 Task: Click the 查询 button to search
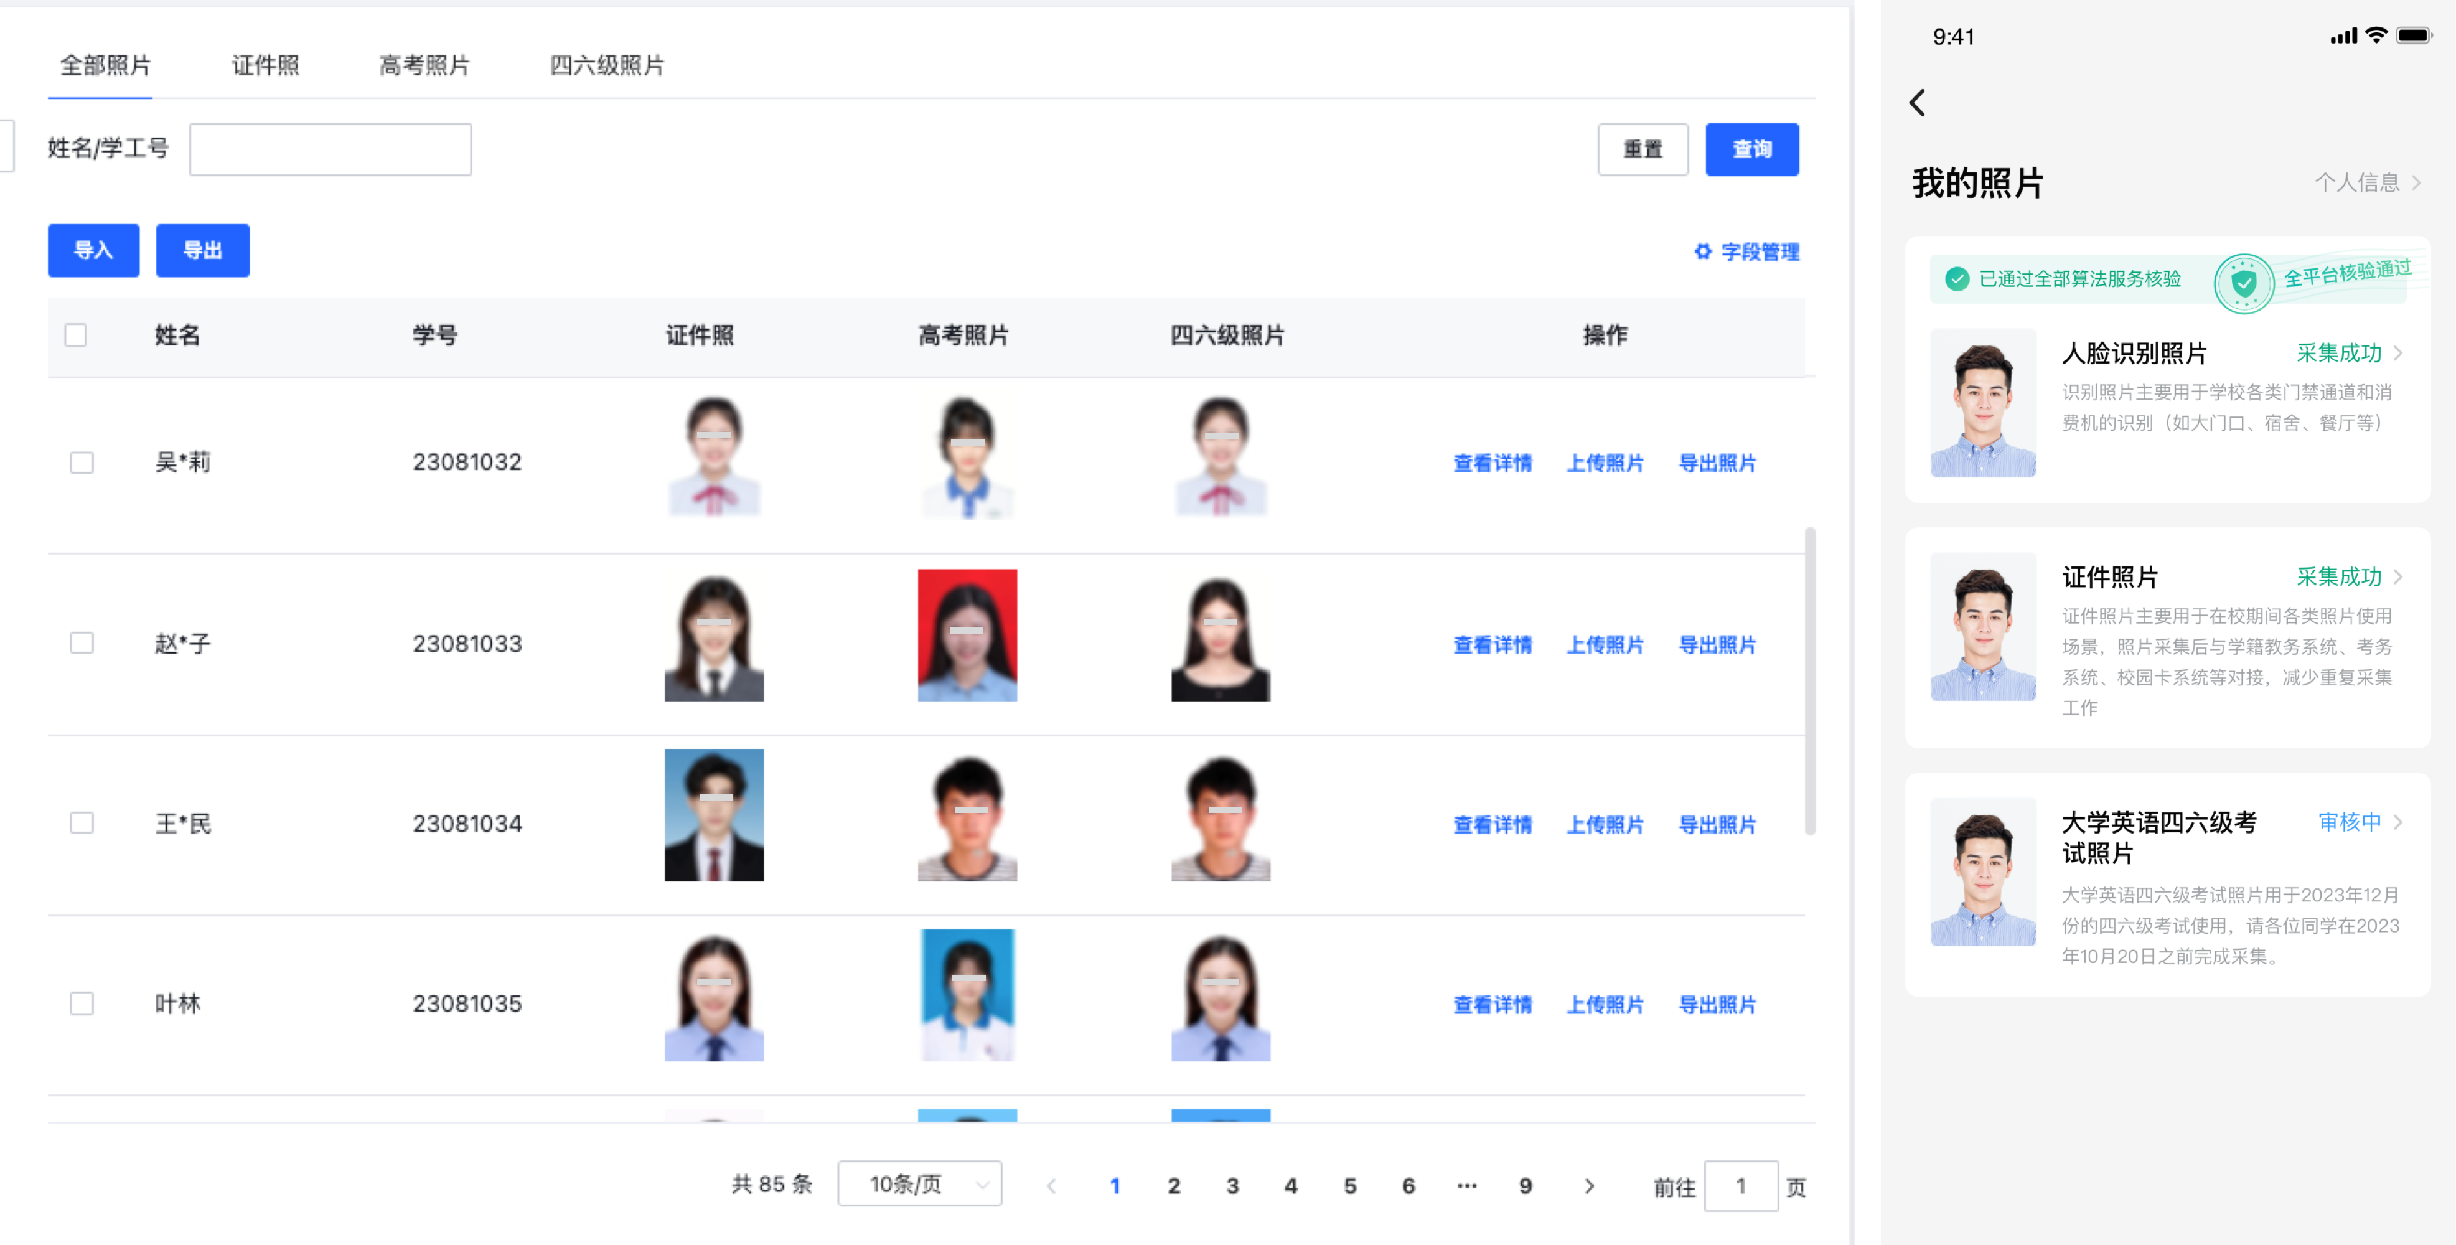[x=1751, y=149]
